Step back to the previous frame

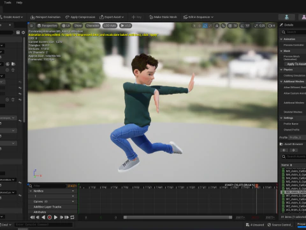[x=38, y=217]
